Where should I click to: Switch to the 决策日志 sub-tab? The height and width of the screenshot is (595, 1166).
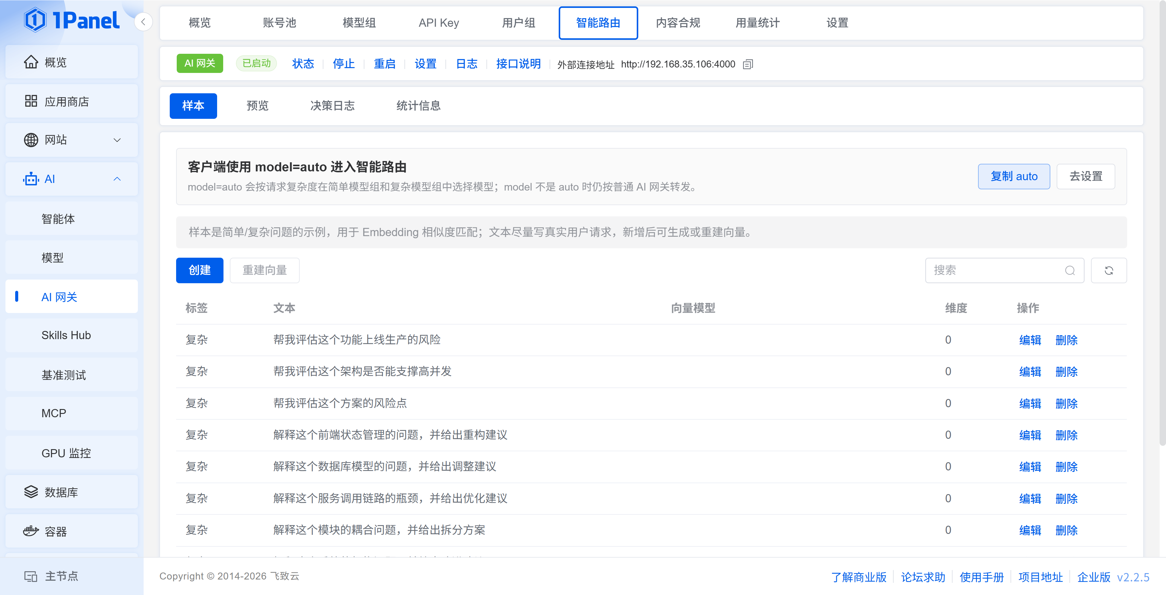pos(332,105)
